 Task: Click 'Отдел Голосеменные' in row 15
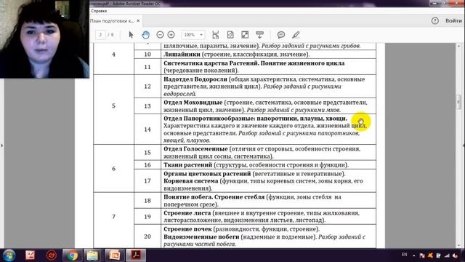195,148
